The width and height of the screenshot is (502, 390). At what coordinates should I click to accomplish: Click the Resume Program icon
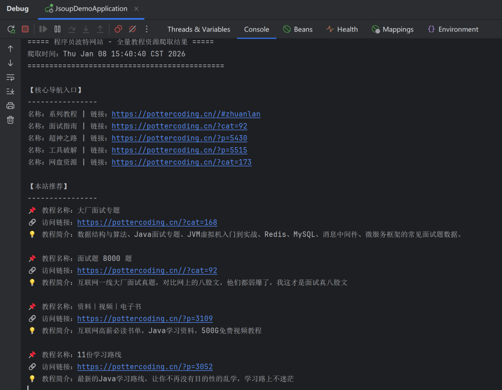point(43,29)
